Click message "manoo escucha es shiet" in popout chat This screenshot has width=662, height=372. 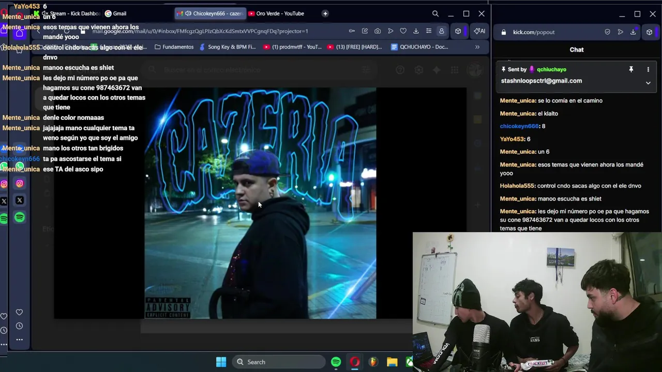tap(569, 198)
